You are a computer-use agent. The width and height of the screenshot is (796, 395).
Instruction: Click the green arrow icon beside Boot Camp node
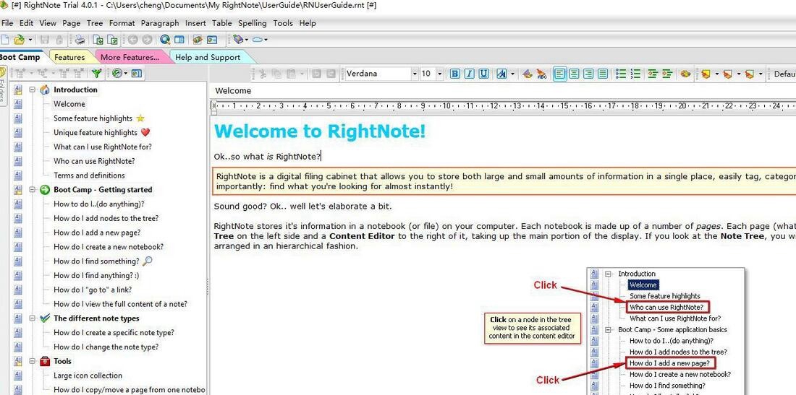coord(45,189)
